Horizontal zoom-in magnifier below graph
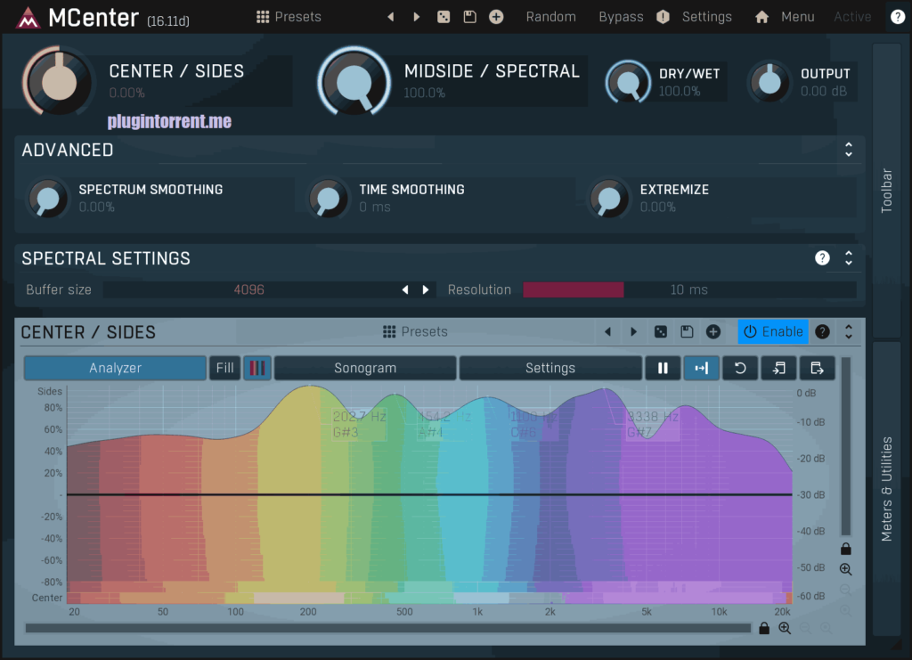Image resolution: width=912 pixels, height=660 pixels. click(x=785, y=628)
